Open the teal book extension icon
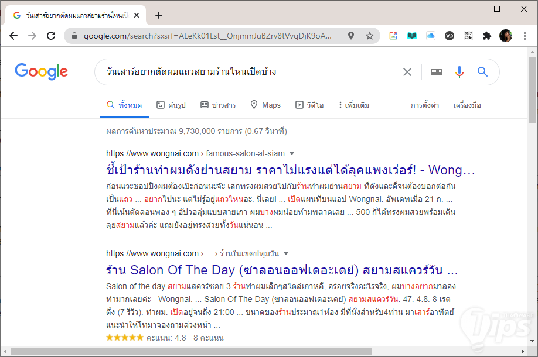Image resolution: width=538 pixels, height=357 pixels. [x=412, y=36]
